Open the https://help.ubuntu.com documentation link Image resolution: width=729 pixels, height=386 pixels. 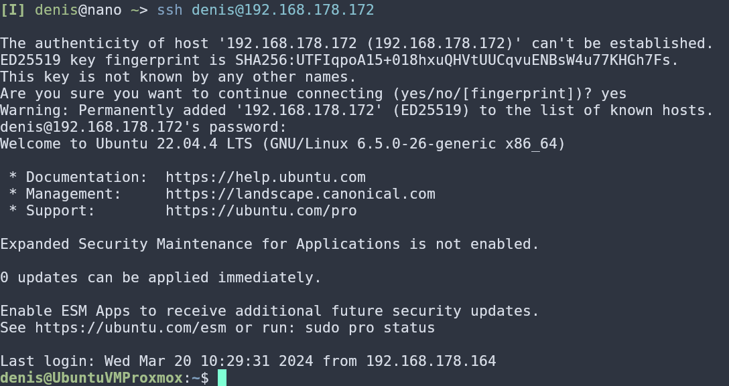(265, 177)
